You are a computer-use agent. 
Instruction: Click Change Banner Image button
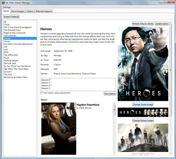coord(143,120)
